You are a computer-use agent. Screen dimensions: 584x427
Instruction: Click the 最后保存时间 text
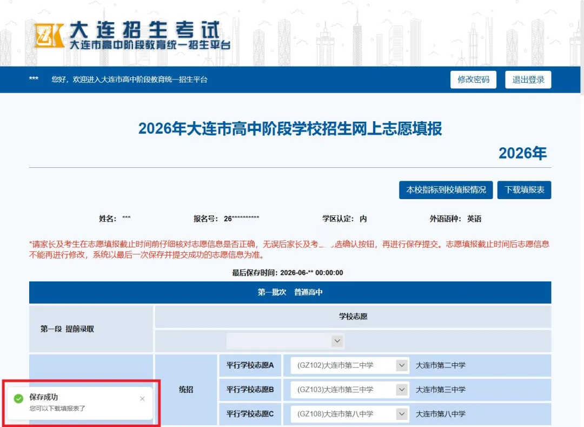288,273
